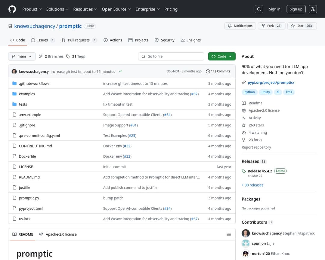Open commit hash 36544d1
325x260 pixels.
(x=173, y=71)
